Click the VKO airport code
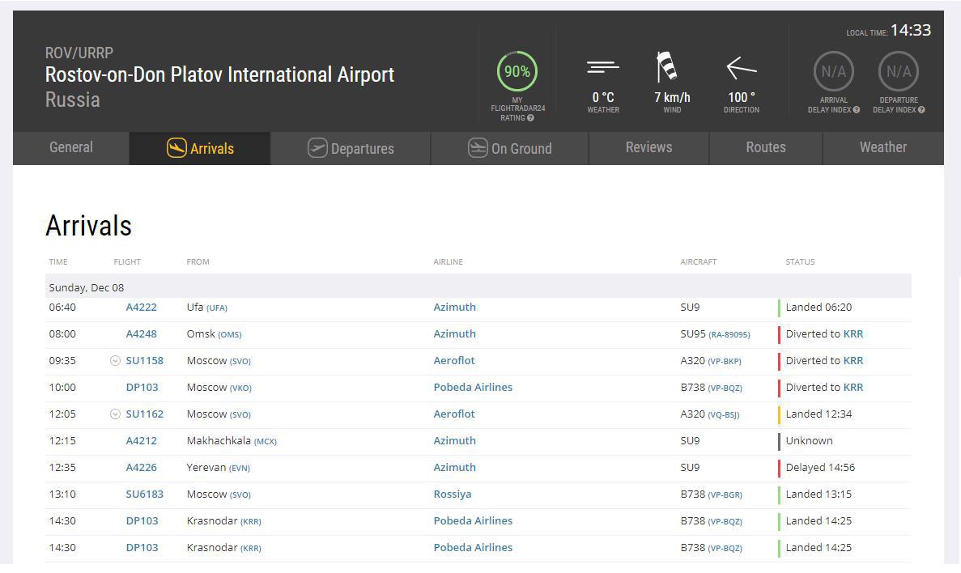This screenshot has width=961, height=573. tap(241, 388)
